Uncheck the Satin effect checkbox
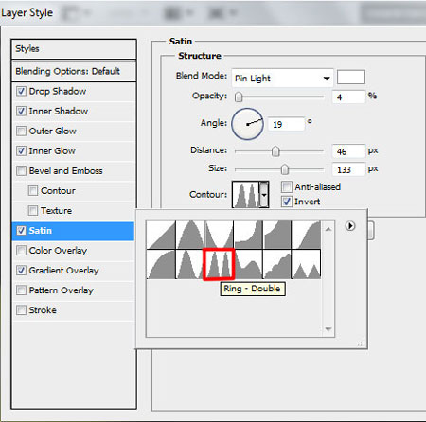Screen dimensions: 426x422 tap(21, 231)
